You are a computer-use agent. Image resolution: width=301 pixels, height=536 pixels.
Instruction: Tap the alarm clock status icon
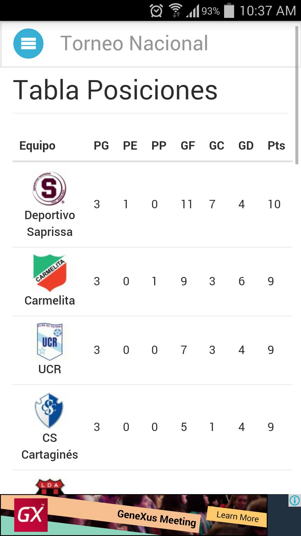coord(156,11)
